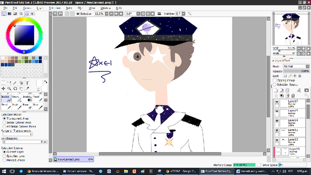Toggle color wheel panel display

click(4, 14)
